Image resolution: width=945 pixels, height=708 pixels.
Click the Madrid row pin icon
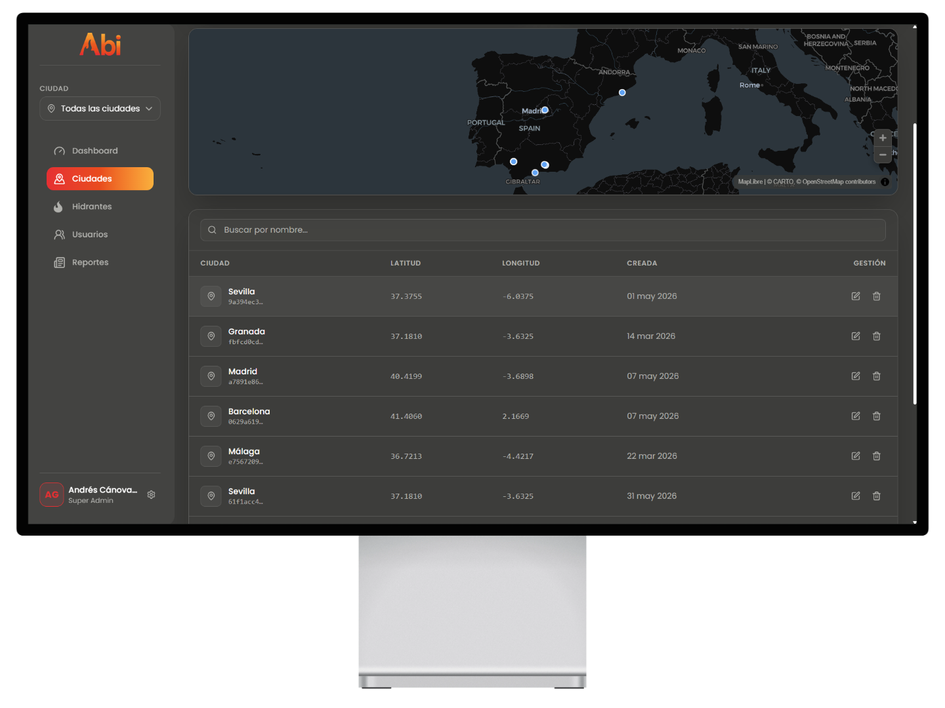(211, 376)
